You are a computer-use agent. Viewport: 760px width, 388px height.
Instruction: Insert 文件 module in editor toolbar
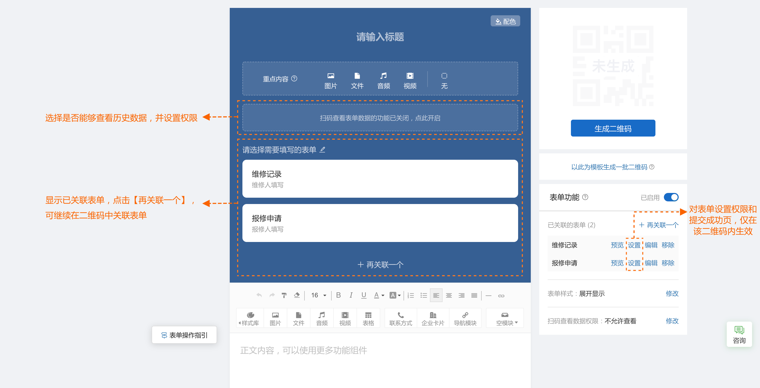pos(299,318)
